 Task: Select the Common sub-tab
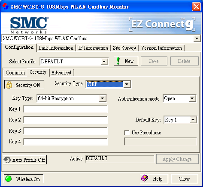[x=15, y=73]
